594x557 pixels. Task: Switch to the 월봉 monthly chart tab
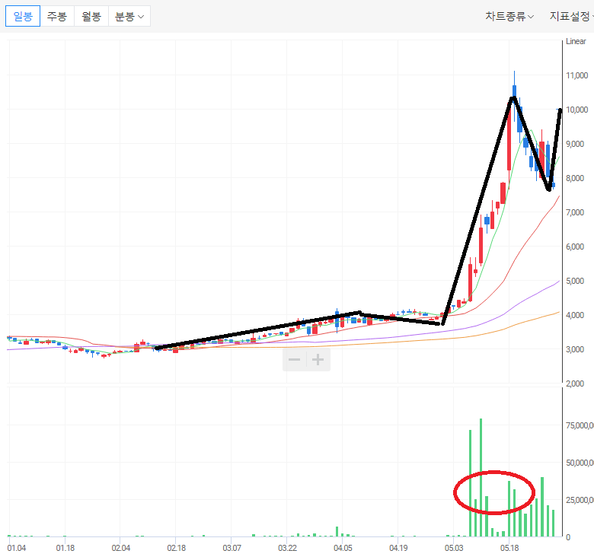pos(91,16)
